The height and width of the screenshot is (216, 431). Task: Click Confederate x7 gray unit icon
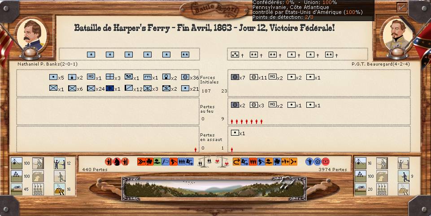[235, 77]
